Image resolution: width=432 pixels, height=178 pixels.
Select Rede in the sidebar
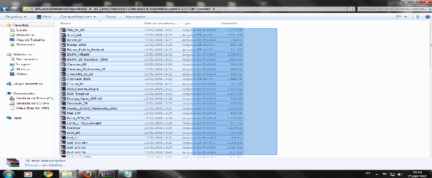(x=17, y=118)
